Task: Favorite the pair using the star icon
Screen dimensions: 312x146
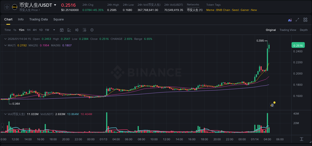Action: pos(7,7)
